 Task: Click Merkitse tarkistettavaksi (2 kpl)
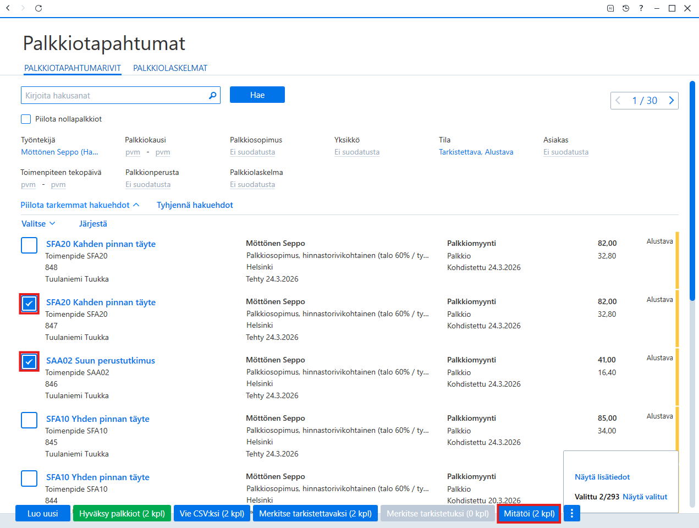click(x=316, y=513)
